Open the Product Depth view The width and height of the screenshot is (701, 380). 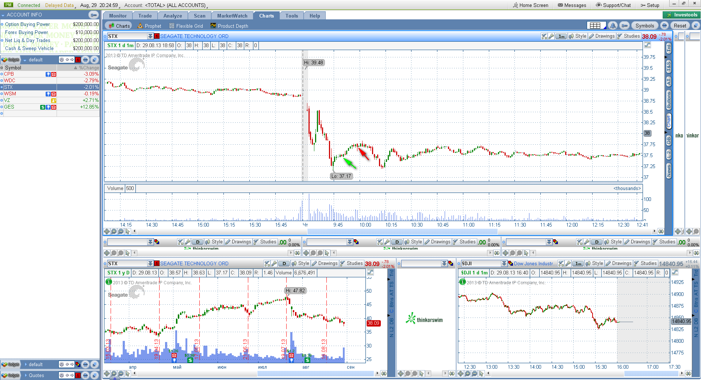pos(229,26)
